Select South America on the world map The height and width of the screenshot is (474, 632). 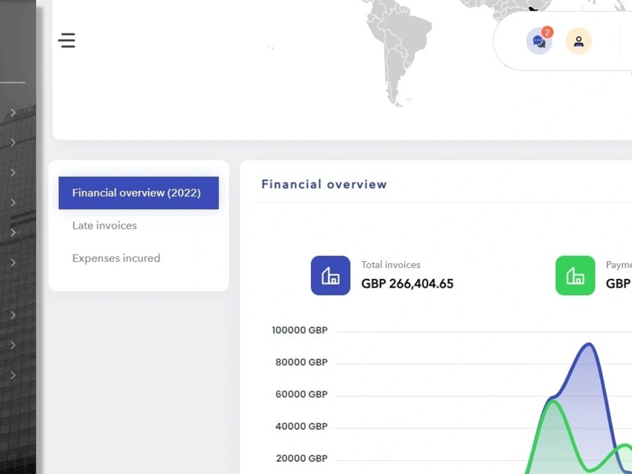[x=397, y=49]
